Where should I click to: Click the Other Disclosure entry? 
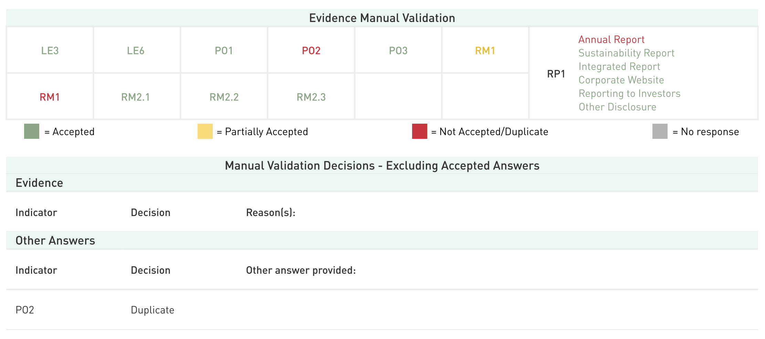pyautogui.click(x=617, y=107)
